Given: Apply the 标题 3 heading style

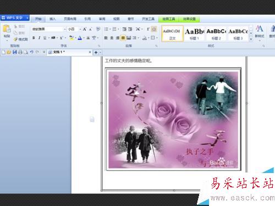Looking at the screenshot, I should (x=238, y=34).
